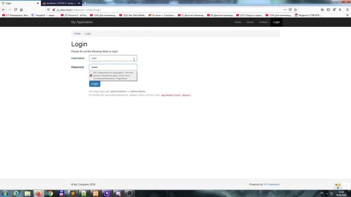351x197 pixels.
Task: Click the tracking protection shield icon
Action: tap(49, 10)
